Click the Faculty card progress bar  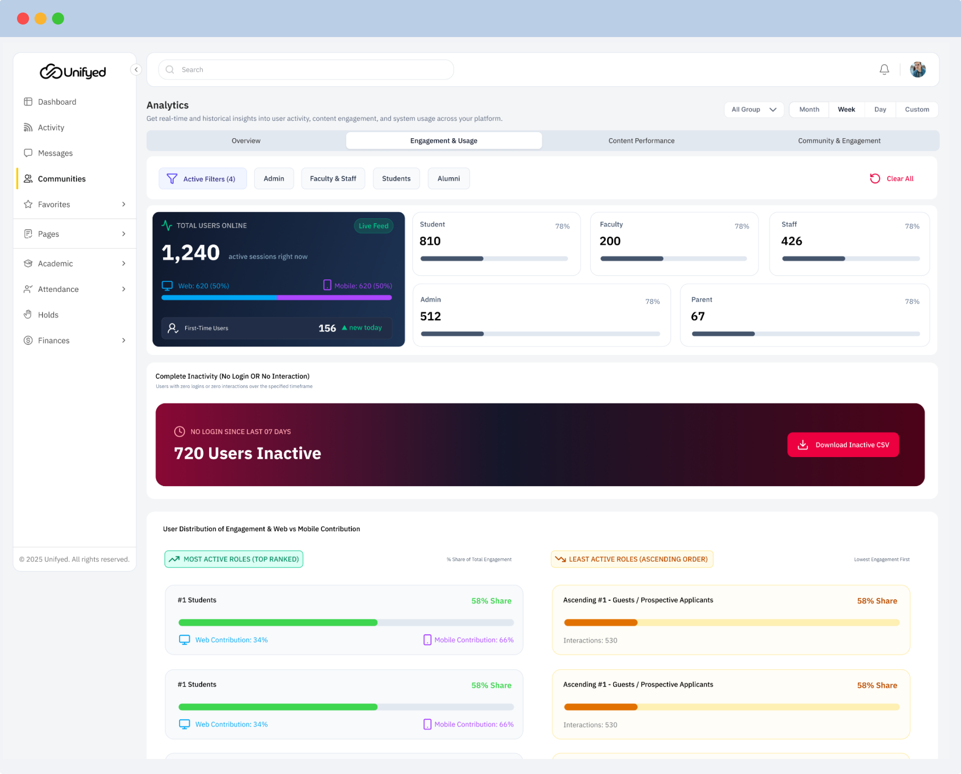pos(674,259)
